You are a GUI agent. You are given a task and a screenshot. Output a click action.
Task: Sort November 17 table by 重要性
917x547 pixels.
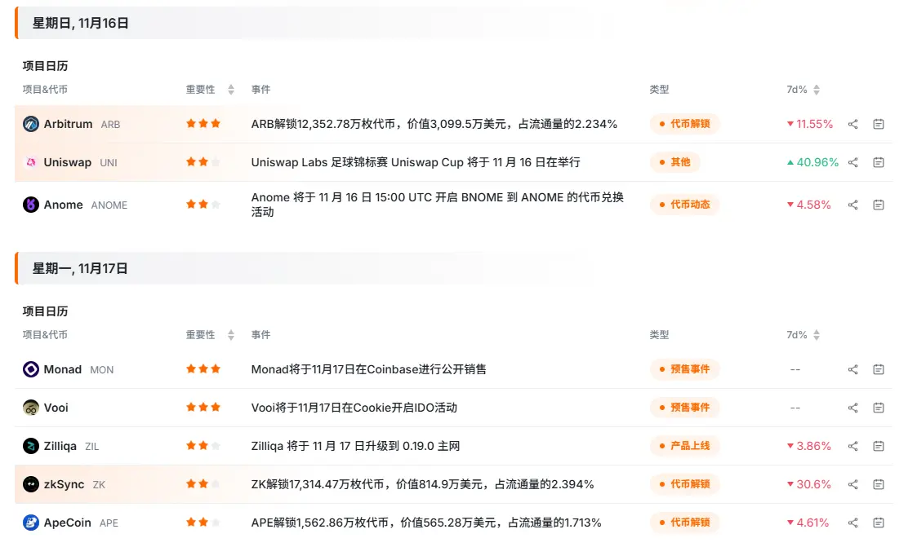click(x=231, y=335)
